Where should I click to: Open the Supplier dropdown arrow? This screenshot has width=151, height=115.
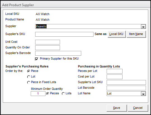pyautogui.click(x=143, y=27)
